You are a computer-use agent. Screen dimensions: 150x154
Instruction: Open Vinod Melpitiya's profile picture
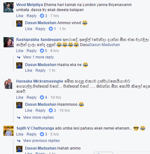(9, 7)
